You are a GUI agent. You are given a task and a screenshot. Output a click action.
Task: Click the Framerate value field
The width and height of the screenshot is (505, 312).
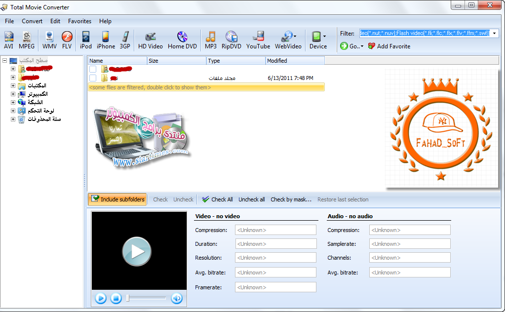(x=275, y=287)
